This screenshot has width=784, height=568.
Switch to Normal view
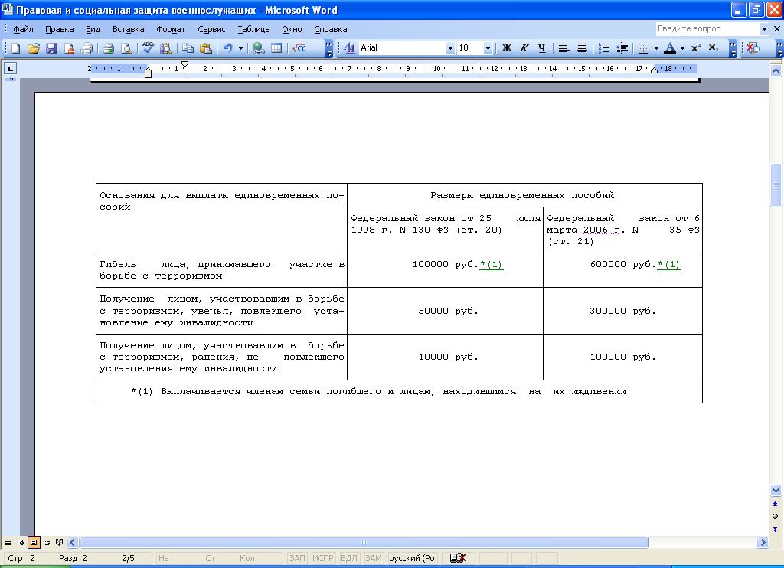coord(8,542)
